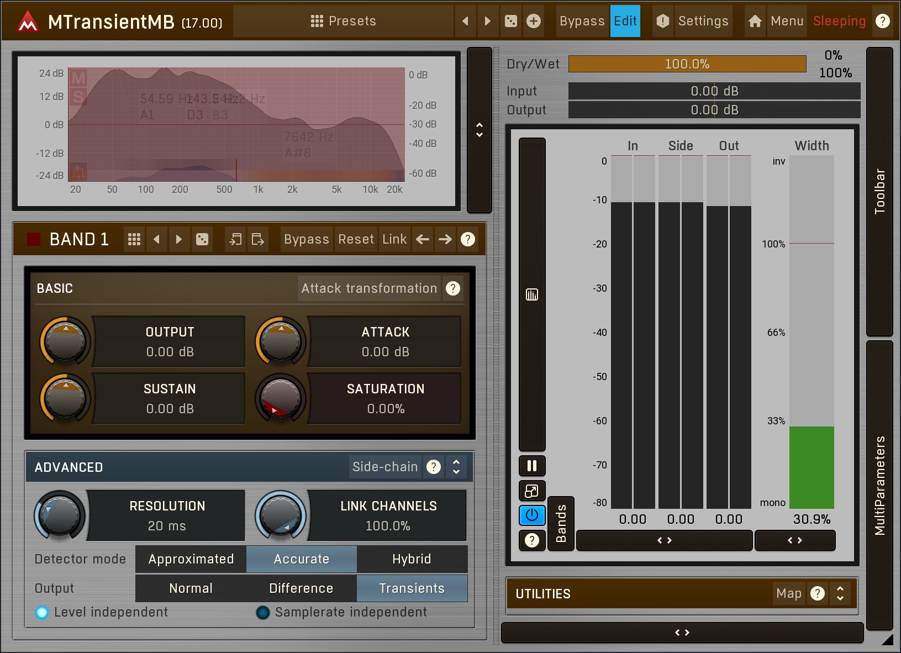Click the Band 1 copy icon

point(235,239)
